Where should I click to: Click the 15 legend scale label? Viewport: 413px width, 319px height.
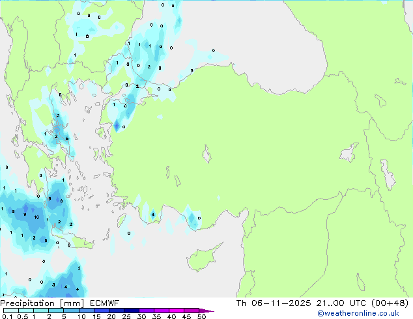pyautogui.click(x=96, y=316)
